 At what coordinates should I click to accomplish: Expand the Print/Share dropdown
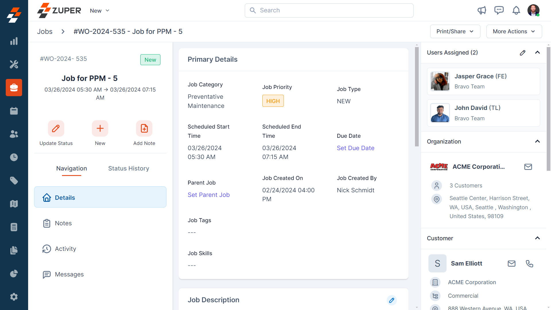tap(455, 31)
